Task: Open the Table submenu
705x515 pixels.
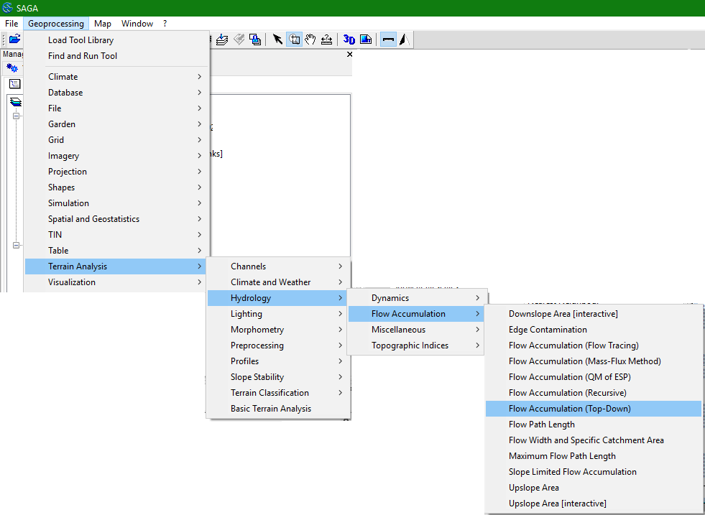Action: (117, 250)
